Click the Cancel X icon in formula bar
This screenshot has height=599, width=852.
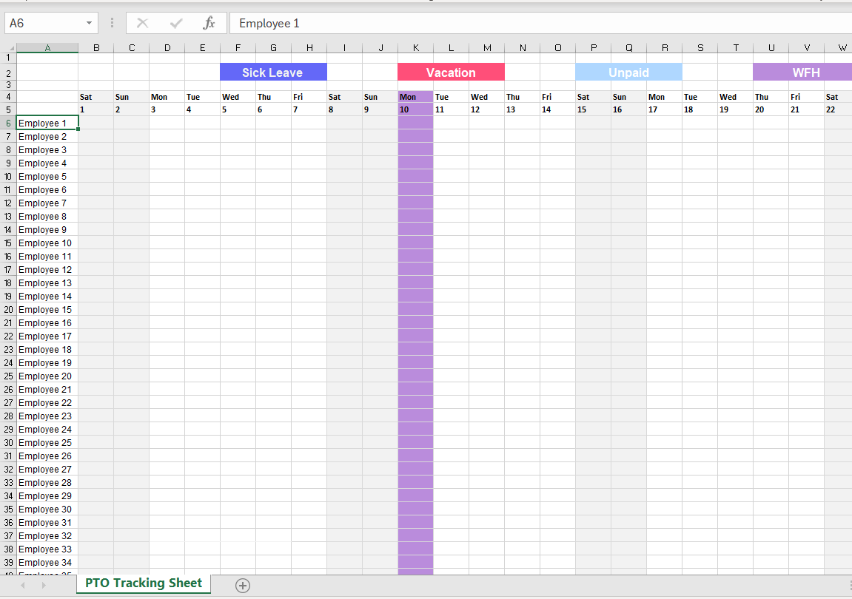[x=143, y=24]
